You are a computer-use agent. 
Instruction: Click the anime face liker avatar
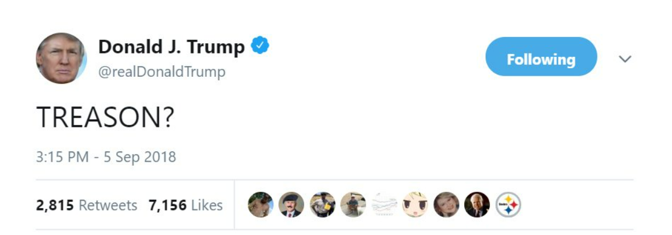(x=416, y=205)
